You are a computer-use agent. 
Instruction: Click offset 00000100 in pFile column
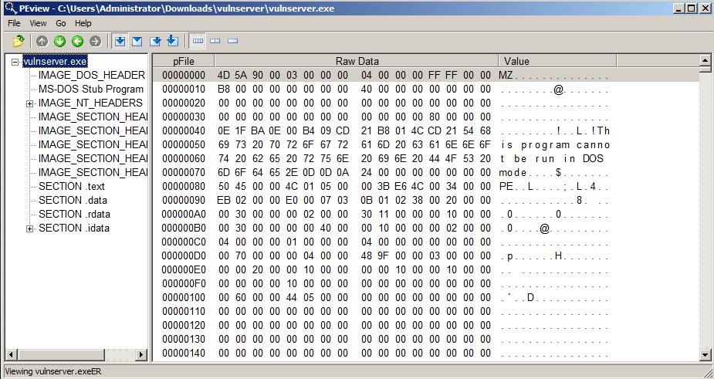coord(184,297)
